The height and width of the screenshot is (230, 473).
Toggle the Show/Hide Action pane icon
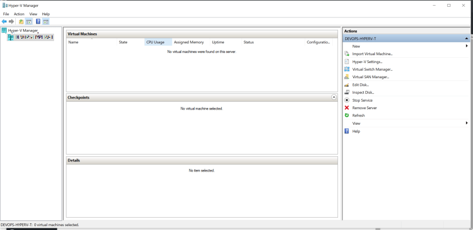coord(46,22)
